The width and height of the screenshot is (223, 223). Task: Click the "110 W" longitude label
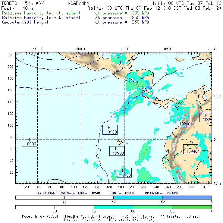pos(38,49)
